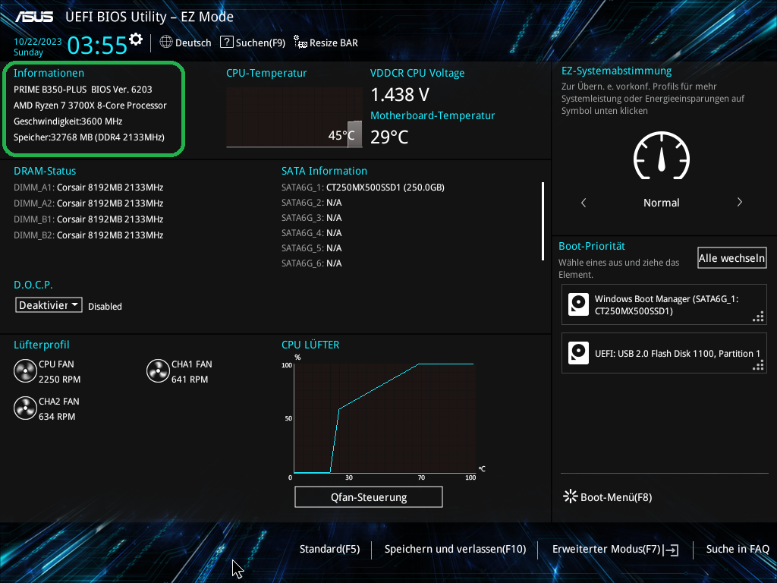Click the Lüfterprofil heading

tap(42, 345)
